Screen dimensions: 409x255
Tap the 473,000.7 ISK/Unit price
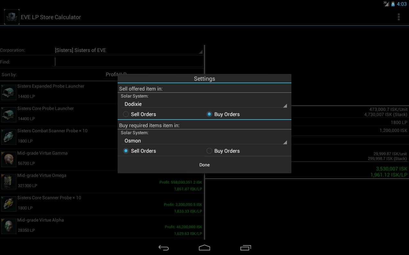click(x=389, y=109)
